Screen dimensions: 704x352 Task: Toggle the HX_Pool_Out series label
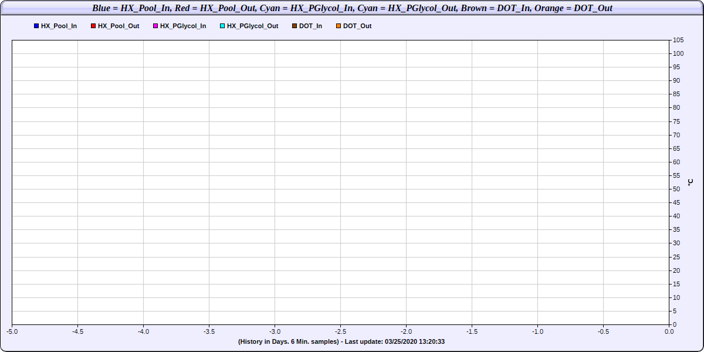pyautogui.click(x=119, y=26)
